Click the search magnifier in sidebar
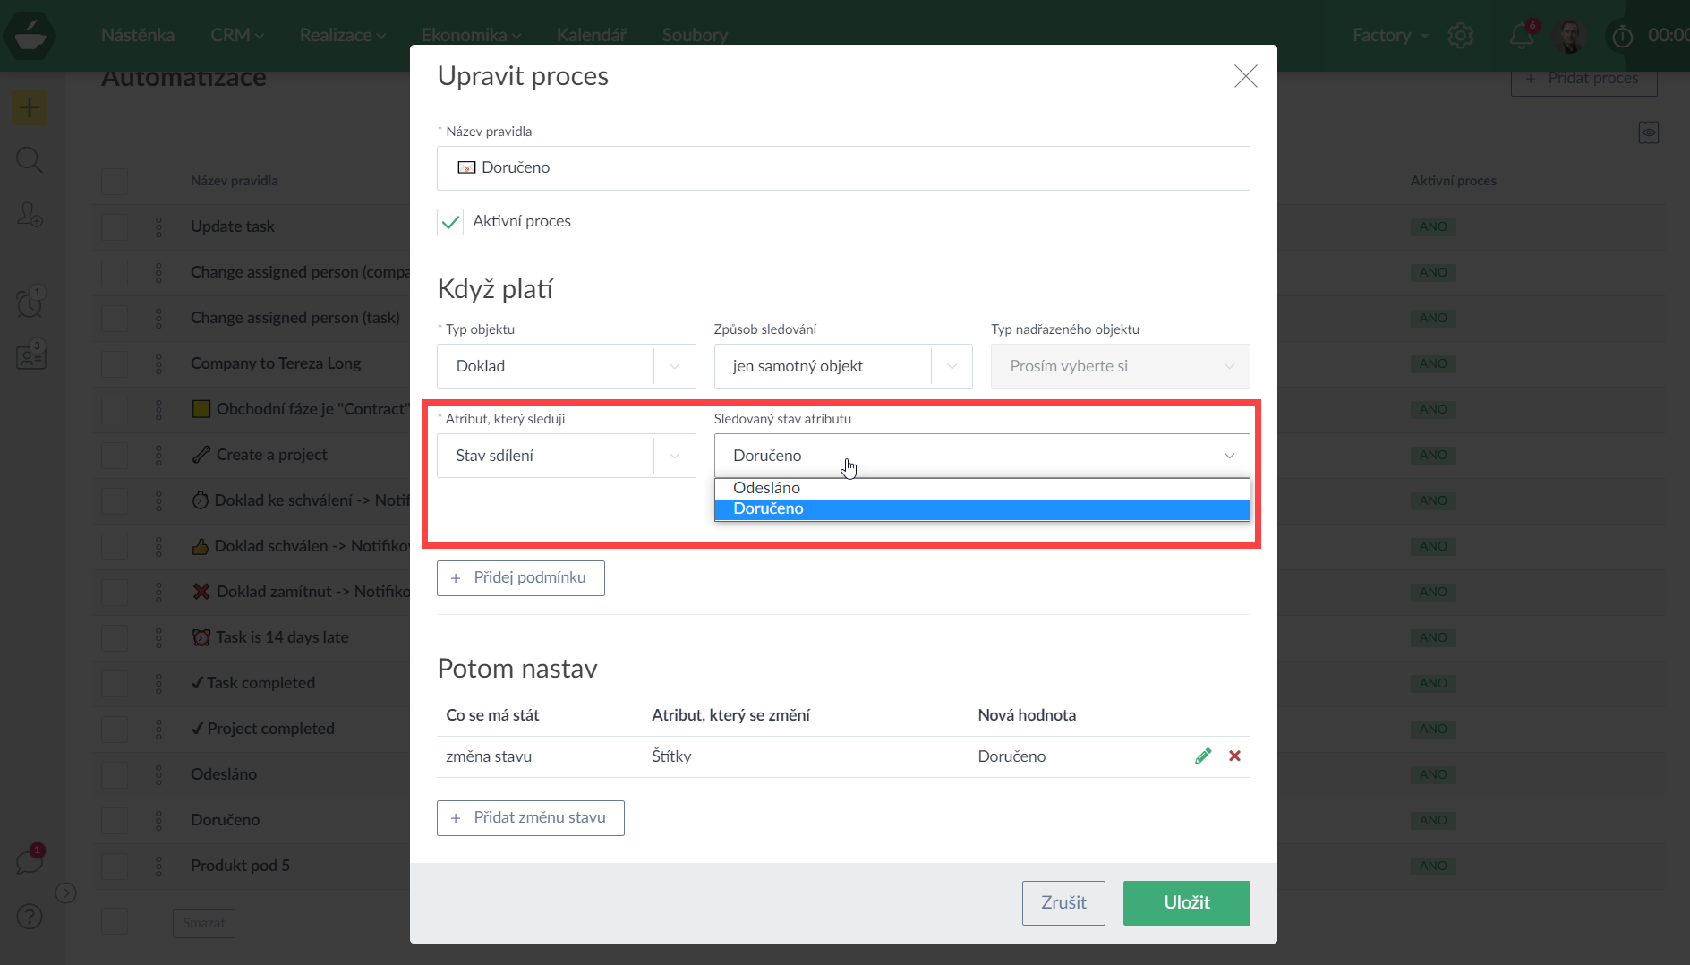The image size is (1690, 965). tap(30, 160)
